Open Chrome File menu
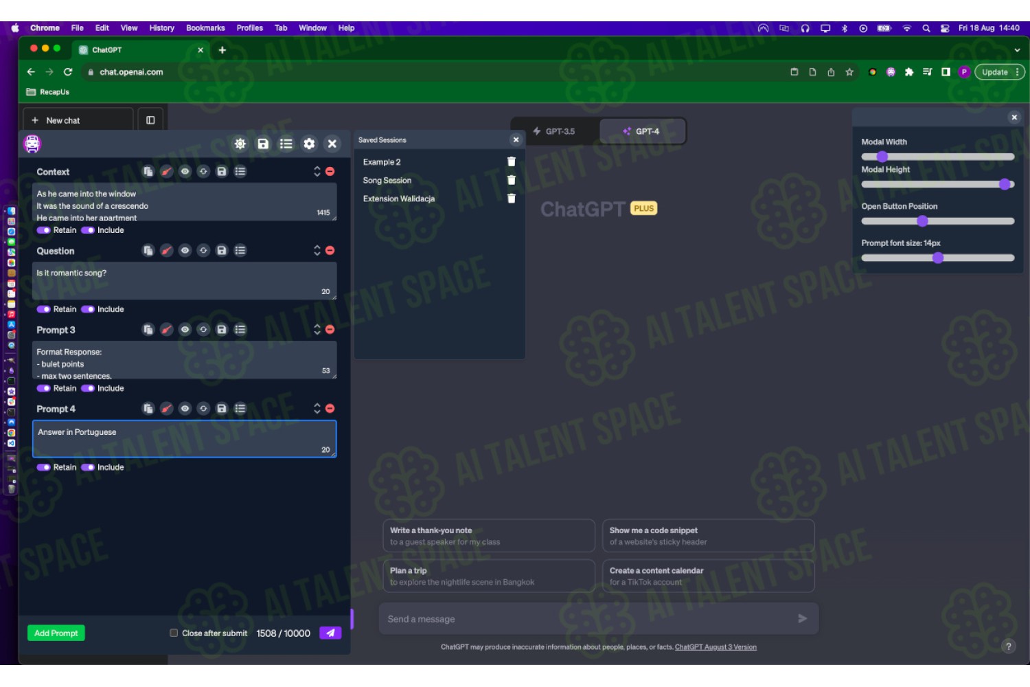Image resolution: width=1030 pixels, height=687 pixels. click(x=78, y=28)
